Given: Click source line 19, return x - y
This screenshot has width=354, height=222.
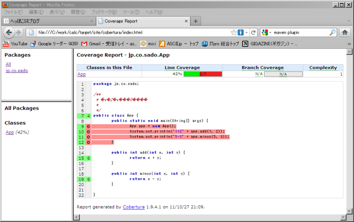Looking at the screenshot, I should [x=145, y=179].
